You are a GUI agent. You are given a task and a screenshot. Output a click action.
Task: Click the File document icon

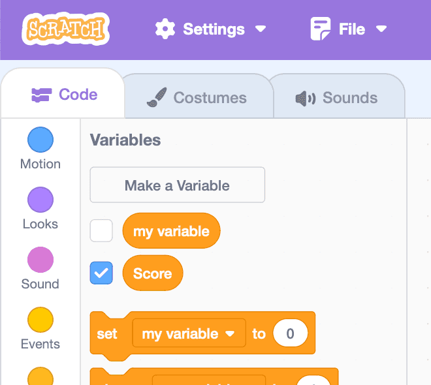point(320,29)
